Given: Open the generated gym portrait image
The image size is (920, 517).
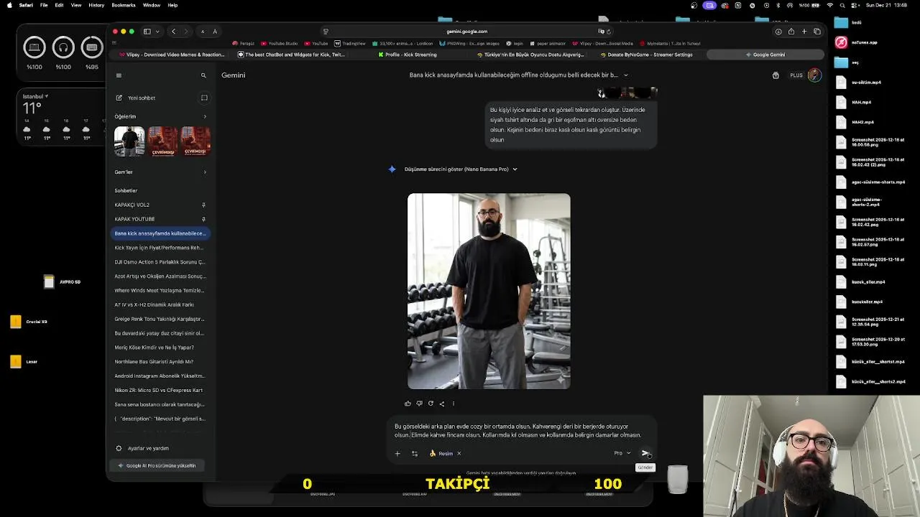Looking at the screenshot, I should 489,292.
